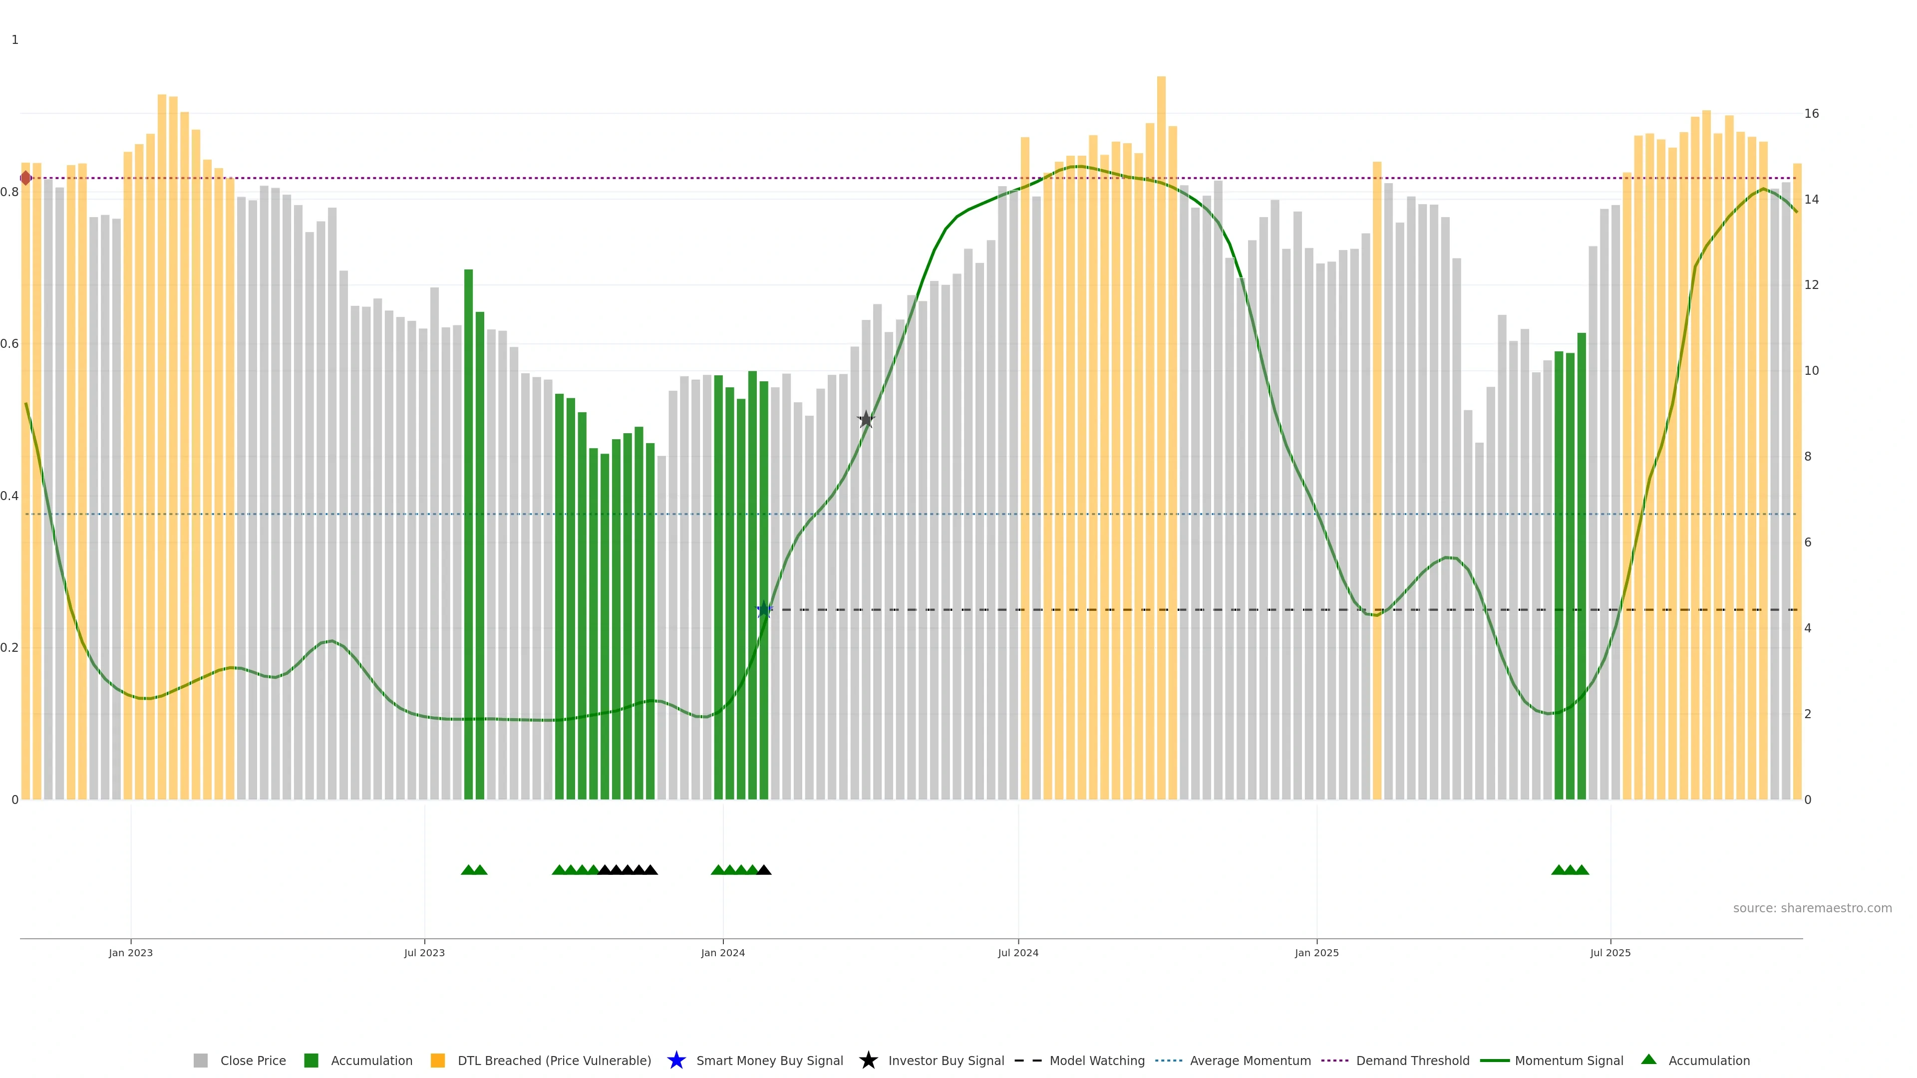
Task: Click the black Investor Buy Signal star on the chart
Action: pos(866,420)
